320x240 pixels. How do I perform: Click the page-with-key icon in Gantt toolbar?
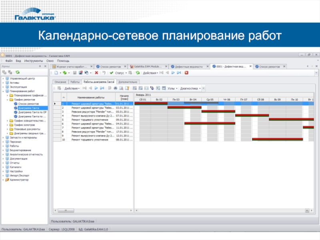(127, 88)
